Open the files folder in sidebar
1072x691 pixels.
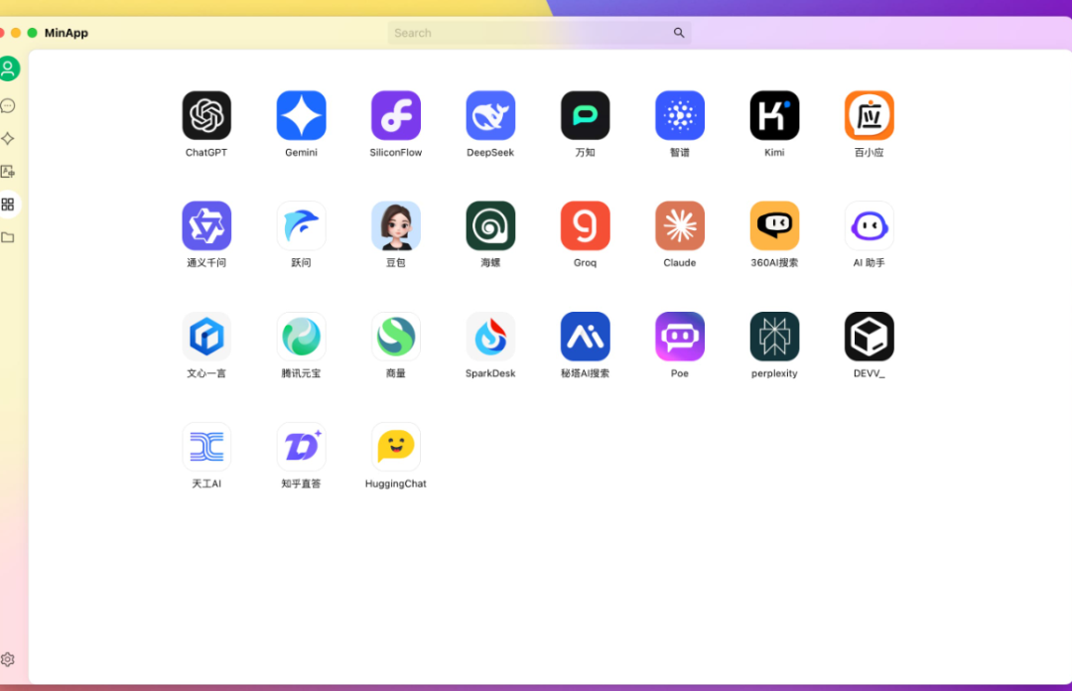pyautogui.click(x=8, y=237)
